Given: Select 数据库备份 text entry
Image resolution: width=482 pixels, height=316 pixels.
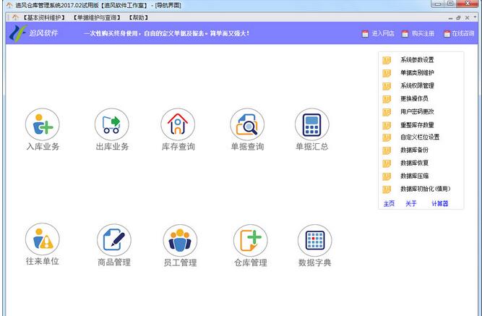Looking at the screenshot, I should (414, 150).
